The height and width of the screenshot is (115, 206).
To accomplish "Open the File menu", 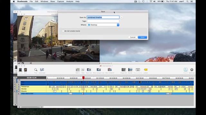I will click(31, 1).
